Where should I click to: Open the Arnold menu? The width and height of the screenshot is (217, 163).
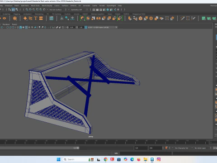(102, 5)
